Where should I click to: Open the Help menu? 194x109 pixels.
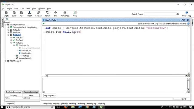tap(49, 9)
